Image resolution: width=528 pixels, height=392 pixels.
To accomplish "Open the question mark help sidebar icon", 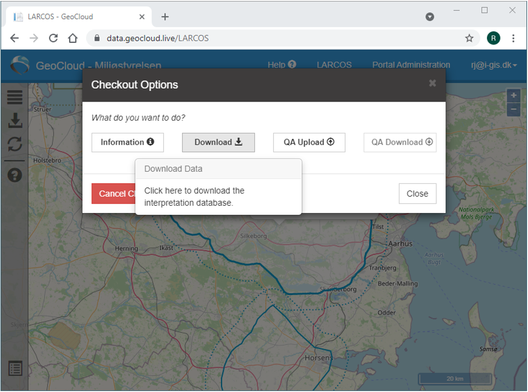I will tap(15, 175).
